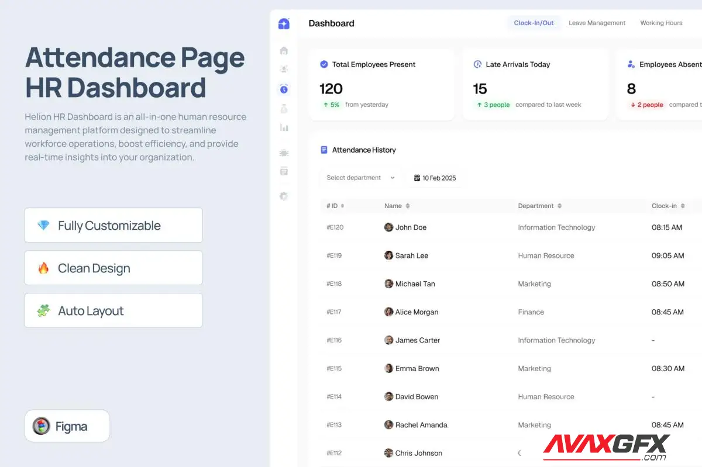The width and height of the screenshot is (702, 467).
Task: Open the Payroll money bag sidebar icon
Action: point(284,108)
